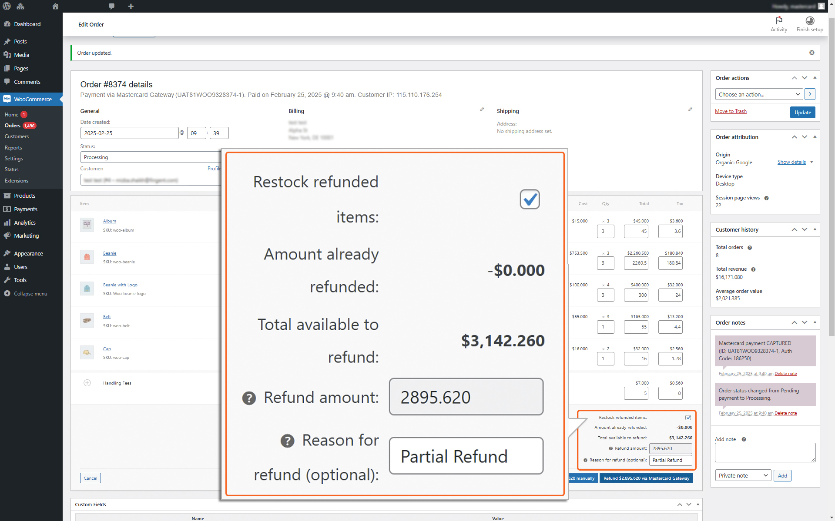Open the WordPress logo menu
Screen dimensions: 835x521
7,6
